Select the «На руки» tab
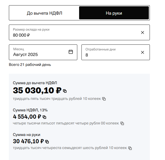The width and height of the screenshot is (165, 160). pos(114,13)
